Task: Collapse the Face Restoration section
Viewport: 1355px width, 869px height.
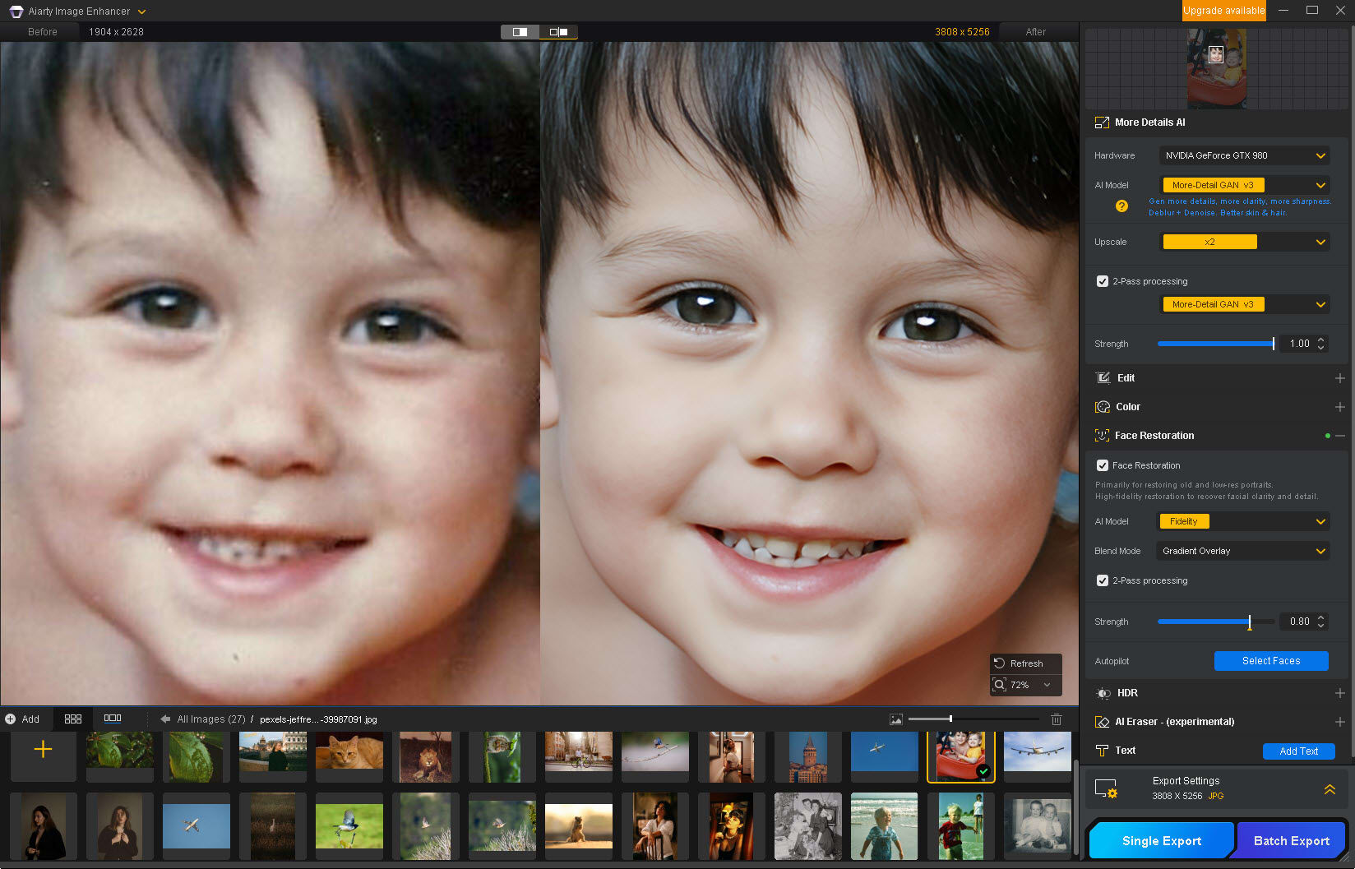Action: coord(1340,436)
